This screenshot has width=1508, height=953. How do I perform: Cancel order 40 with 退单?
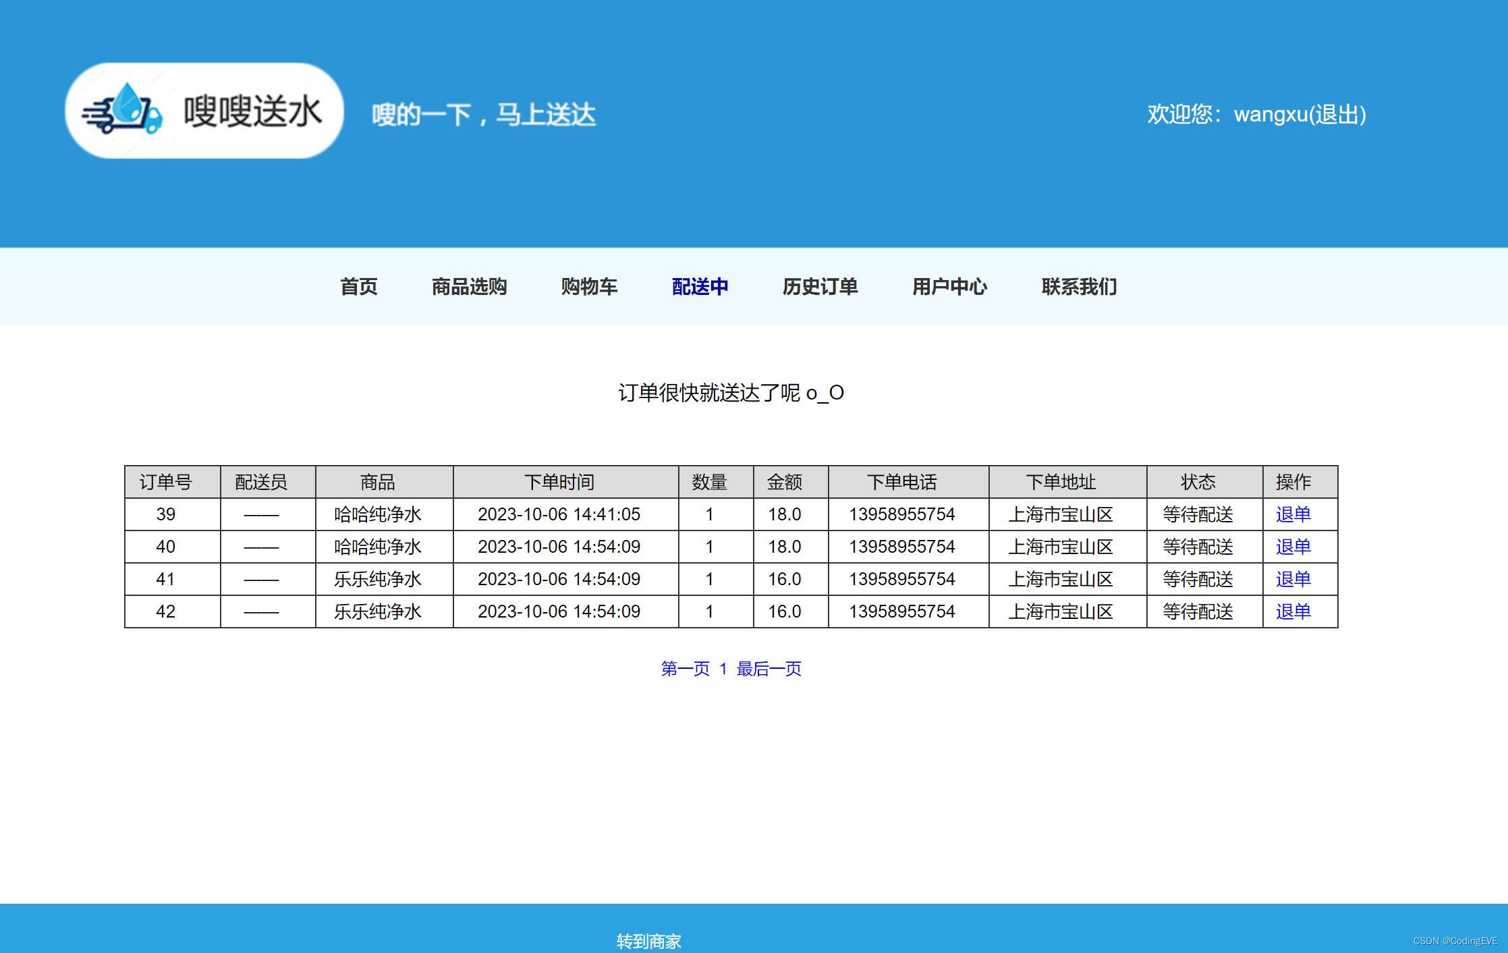[x=1293, y=547]
